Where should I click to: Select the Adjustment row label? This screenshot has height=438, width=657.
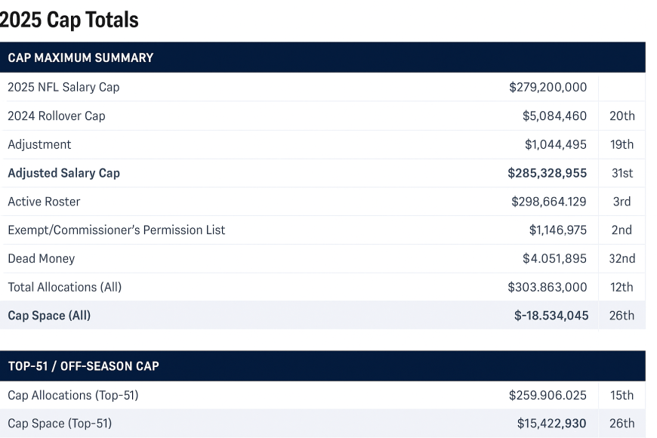[39, 144]
